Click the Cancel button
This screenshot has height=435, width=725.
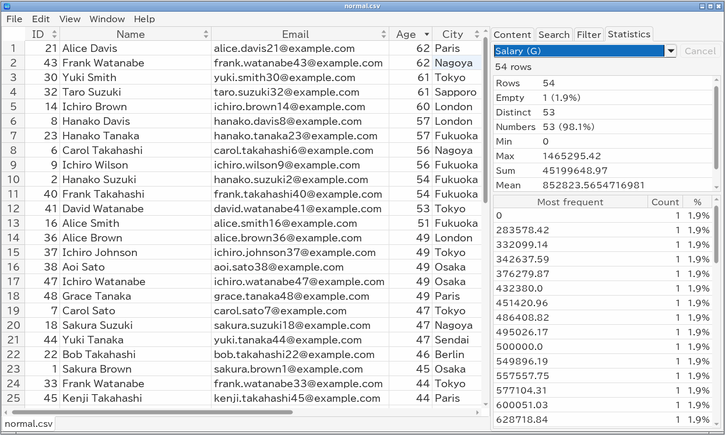click(x=700, y=51)
